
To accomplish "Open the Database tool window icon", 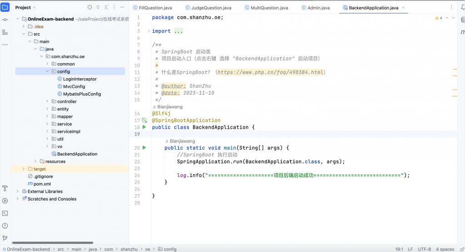I will 462,20.
